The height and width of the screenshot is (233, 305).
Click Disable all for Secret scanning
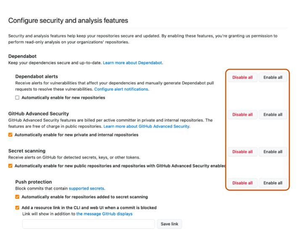point(242,152)
